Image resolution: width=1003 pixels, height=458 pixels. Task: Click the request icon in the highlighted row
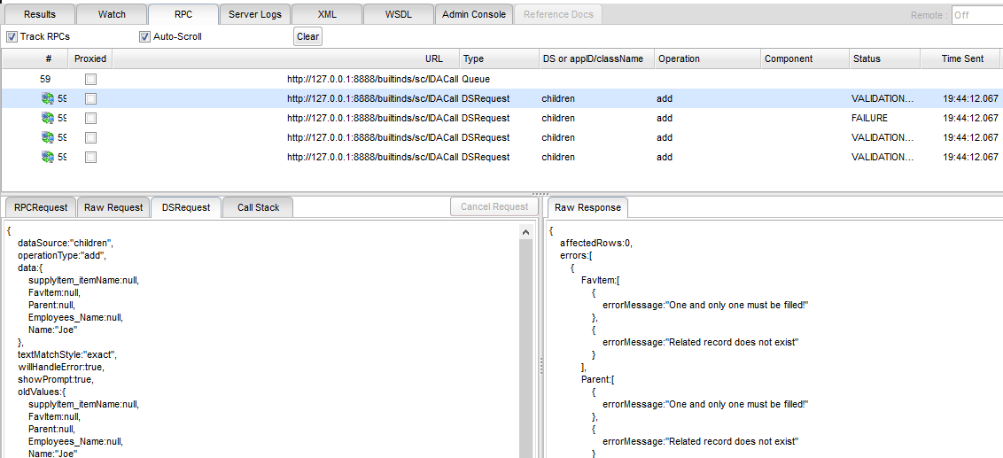[x=48, y=98]
